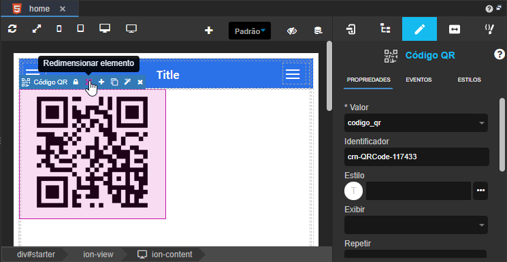507x262 pixels.
Task: Click the right hamburger menu in Title bar
Action: pyautogui.click(x=293, y=74)
